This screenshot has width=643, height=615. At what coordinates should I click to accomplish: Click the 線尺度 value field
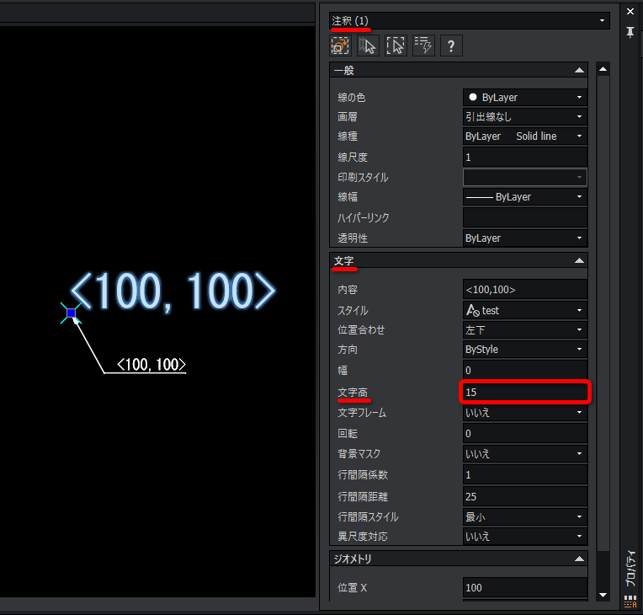[x=525, y=157]
